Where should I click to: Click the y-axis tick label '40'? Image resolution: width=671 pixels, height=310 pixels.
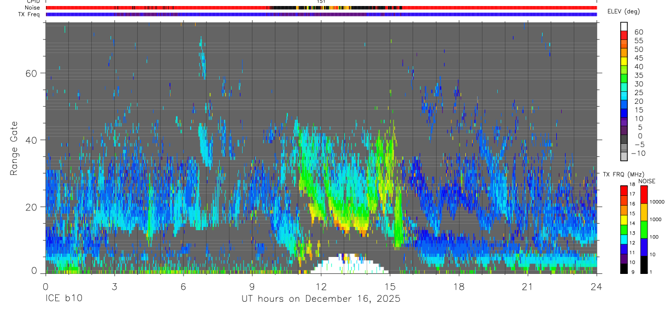[x=32, y=139]
